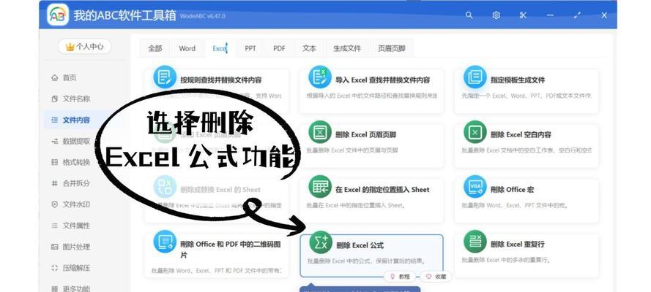This screenshot has width=651, height=292.
Task: Click 删除 Excel 公式 sigma icon
Action: pyautogui.click(x=321, y=242)
